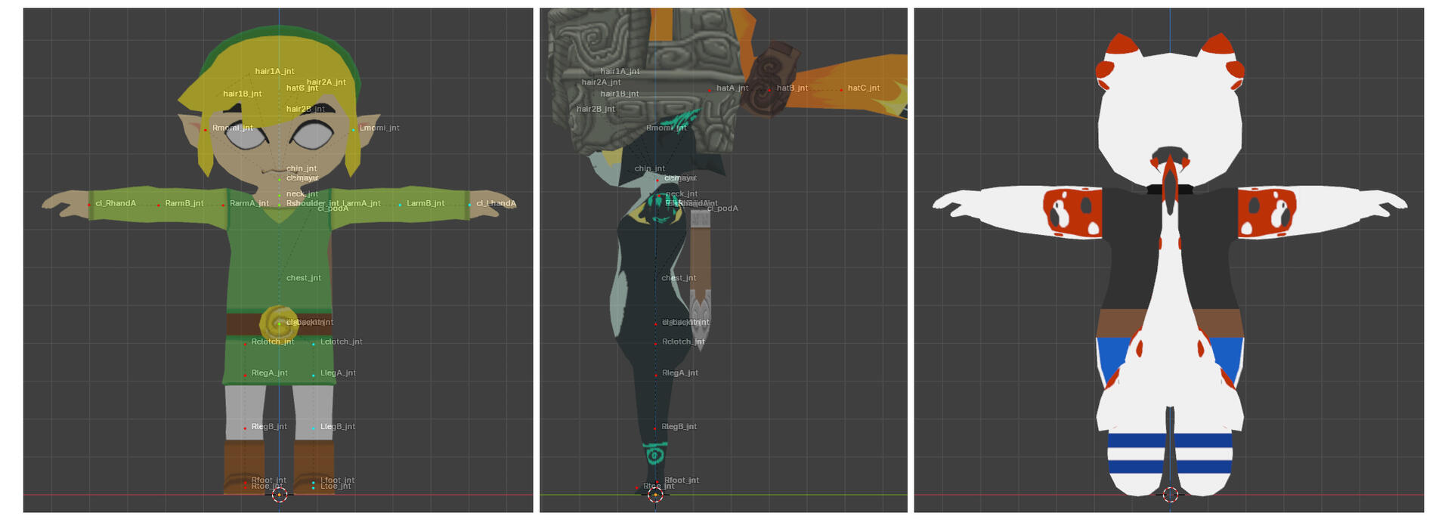
Task: Click the LlegB_jnt bone label
Action: [x=337, y=427]
